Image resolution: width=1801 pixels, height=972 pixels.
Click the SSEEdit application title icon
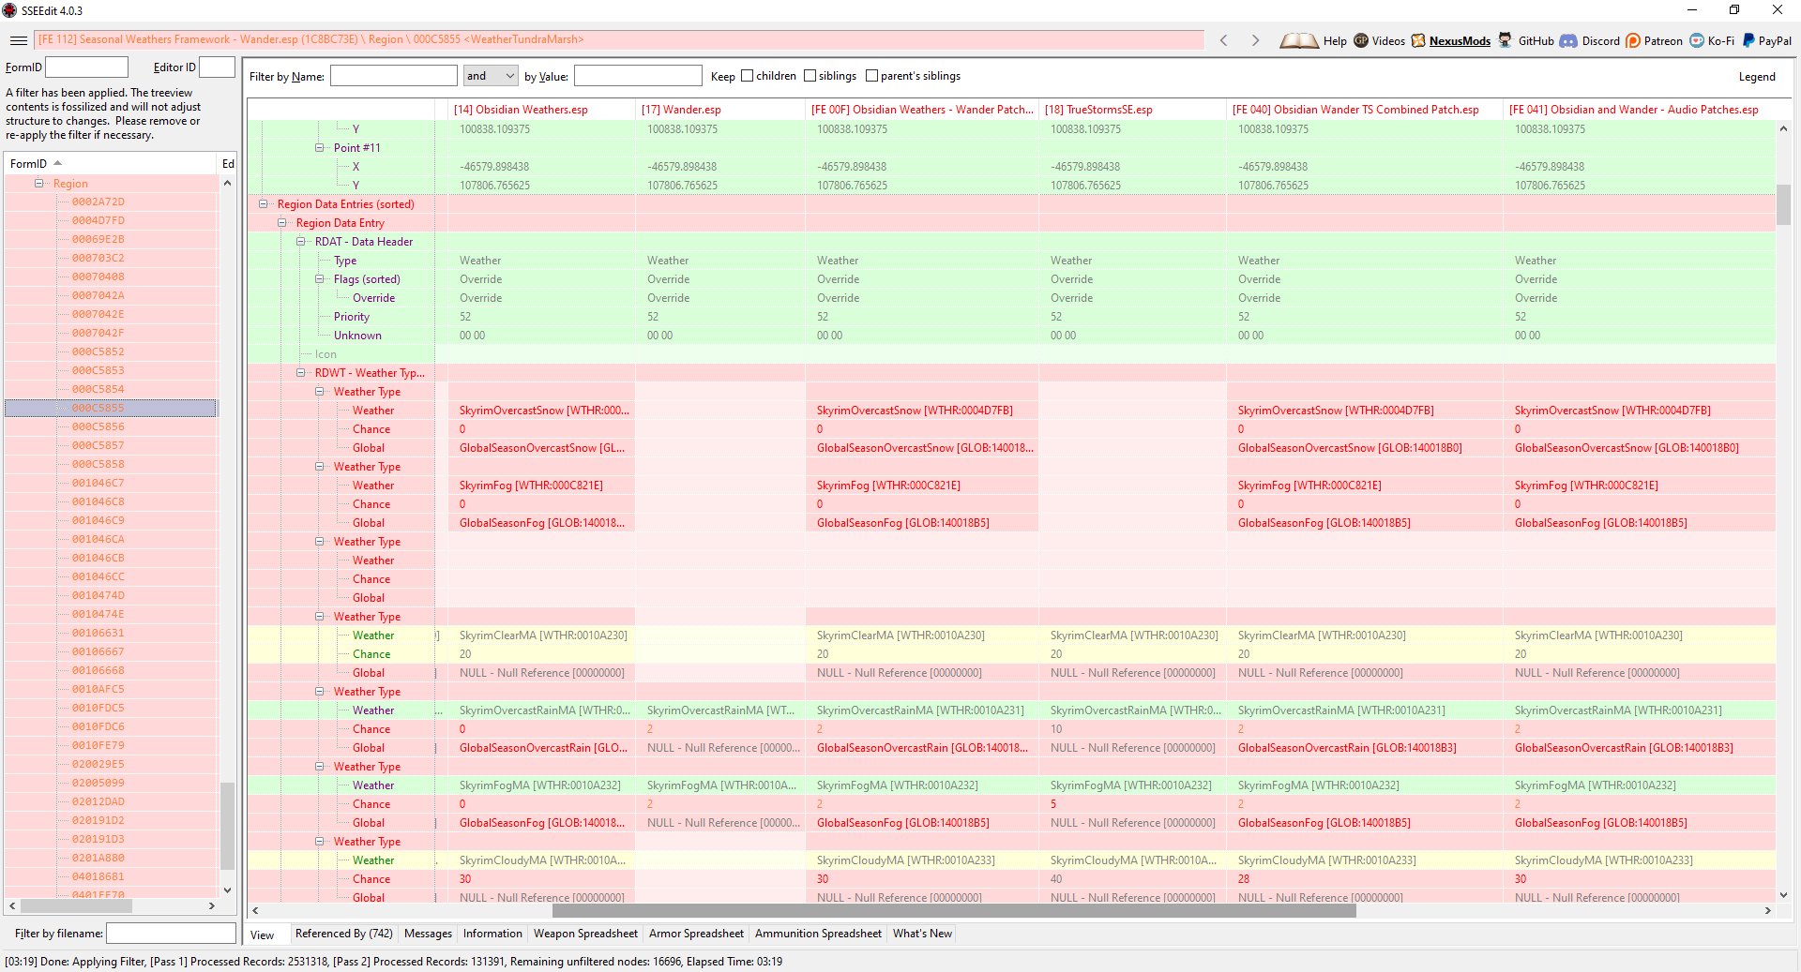[x=9, y=10]
